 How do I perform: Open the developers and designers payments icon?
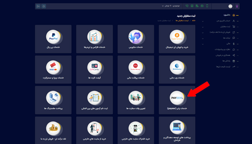(x=177, y=127)
